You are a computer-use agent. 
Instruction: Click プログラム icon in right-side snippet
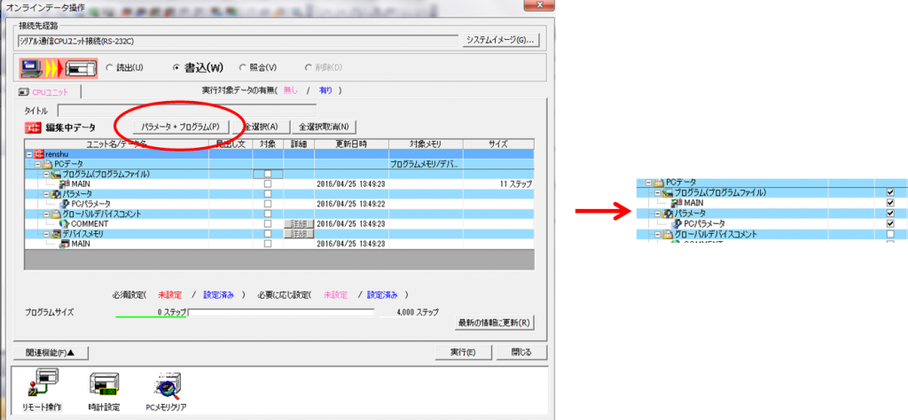click(667, 192)
